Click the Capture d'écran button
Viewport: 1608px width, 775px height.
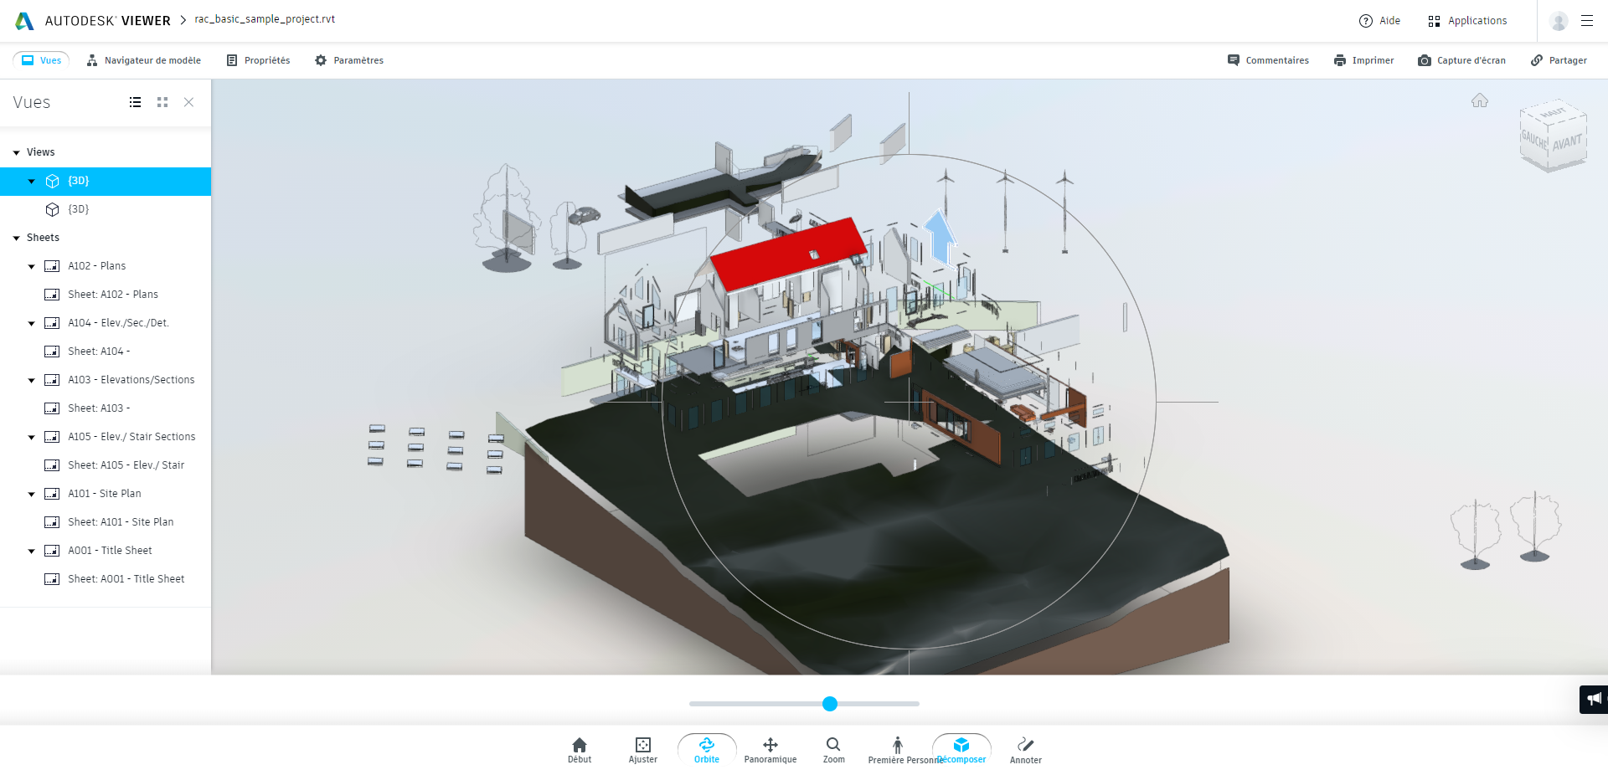1461,60
